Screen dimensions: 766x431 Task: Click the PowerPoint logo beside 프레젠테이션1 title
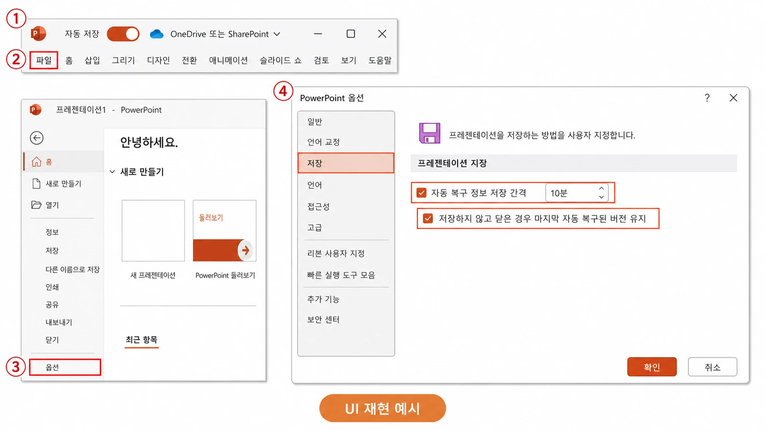[x=35, y=110]
